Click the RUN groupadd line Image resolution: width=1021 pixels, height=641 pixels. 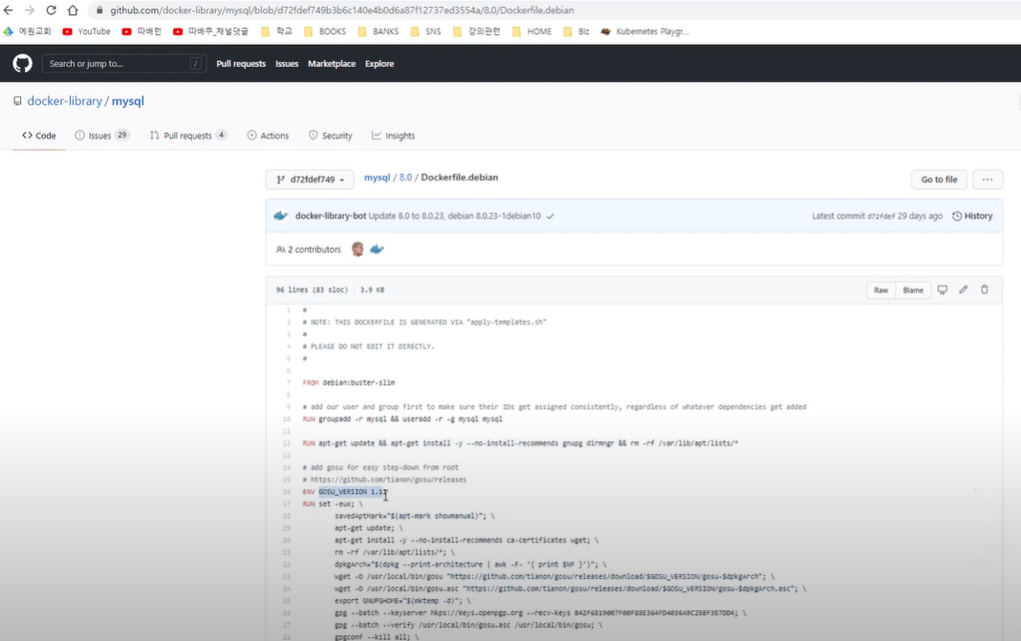pyautogui.click(x=402, y=419)
